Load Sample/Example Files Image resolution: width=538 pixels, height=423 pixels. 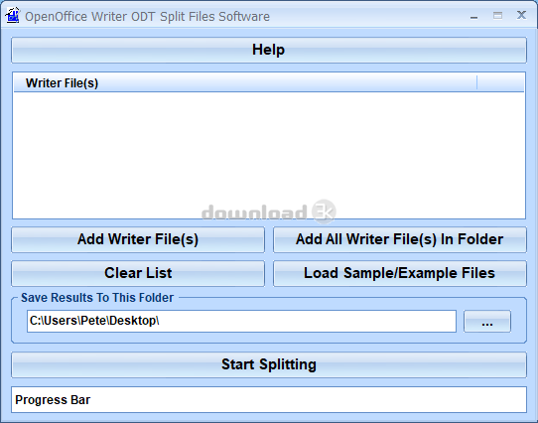click(x=400, y=273)
